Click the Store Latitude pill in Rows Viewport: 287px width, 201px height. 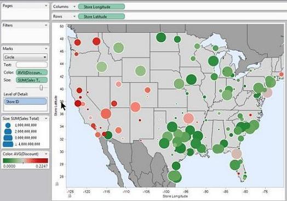click(x=101, y=16)
